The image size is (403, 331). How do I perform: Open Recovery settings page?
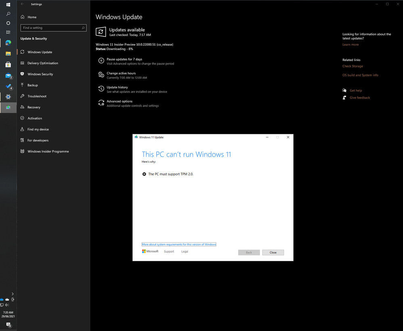click(54, 107)
